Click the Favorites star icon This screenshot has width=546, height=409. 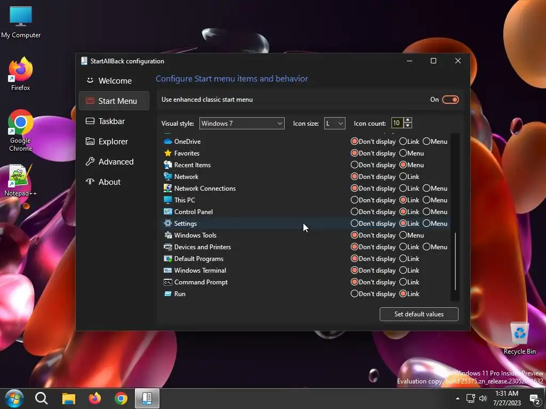coord(168,153)
